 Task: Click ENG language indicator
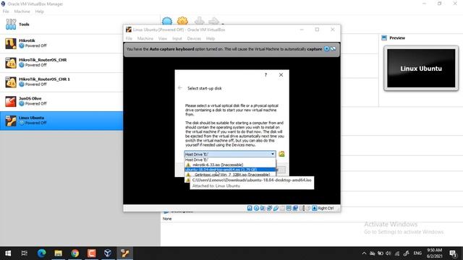(417, 253)
